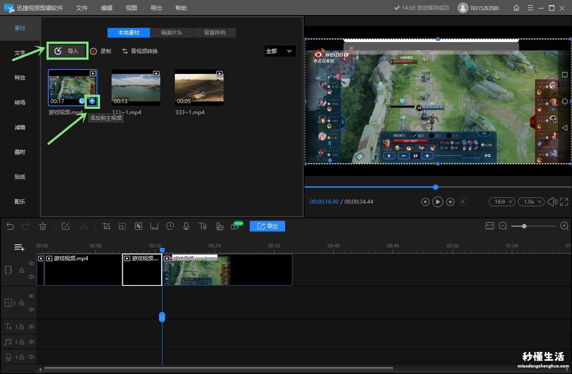The height and width of the screenshot is (374, 572).
Task: Open the clock duration tool
Action: 170,226
